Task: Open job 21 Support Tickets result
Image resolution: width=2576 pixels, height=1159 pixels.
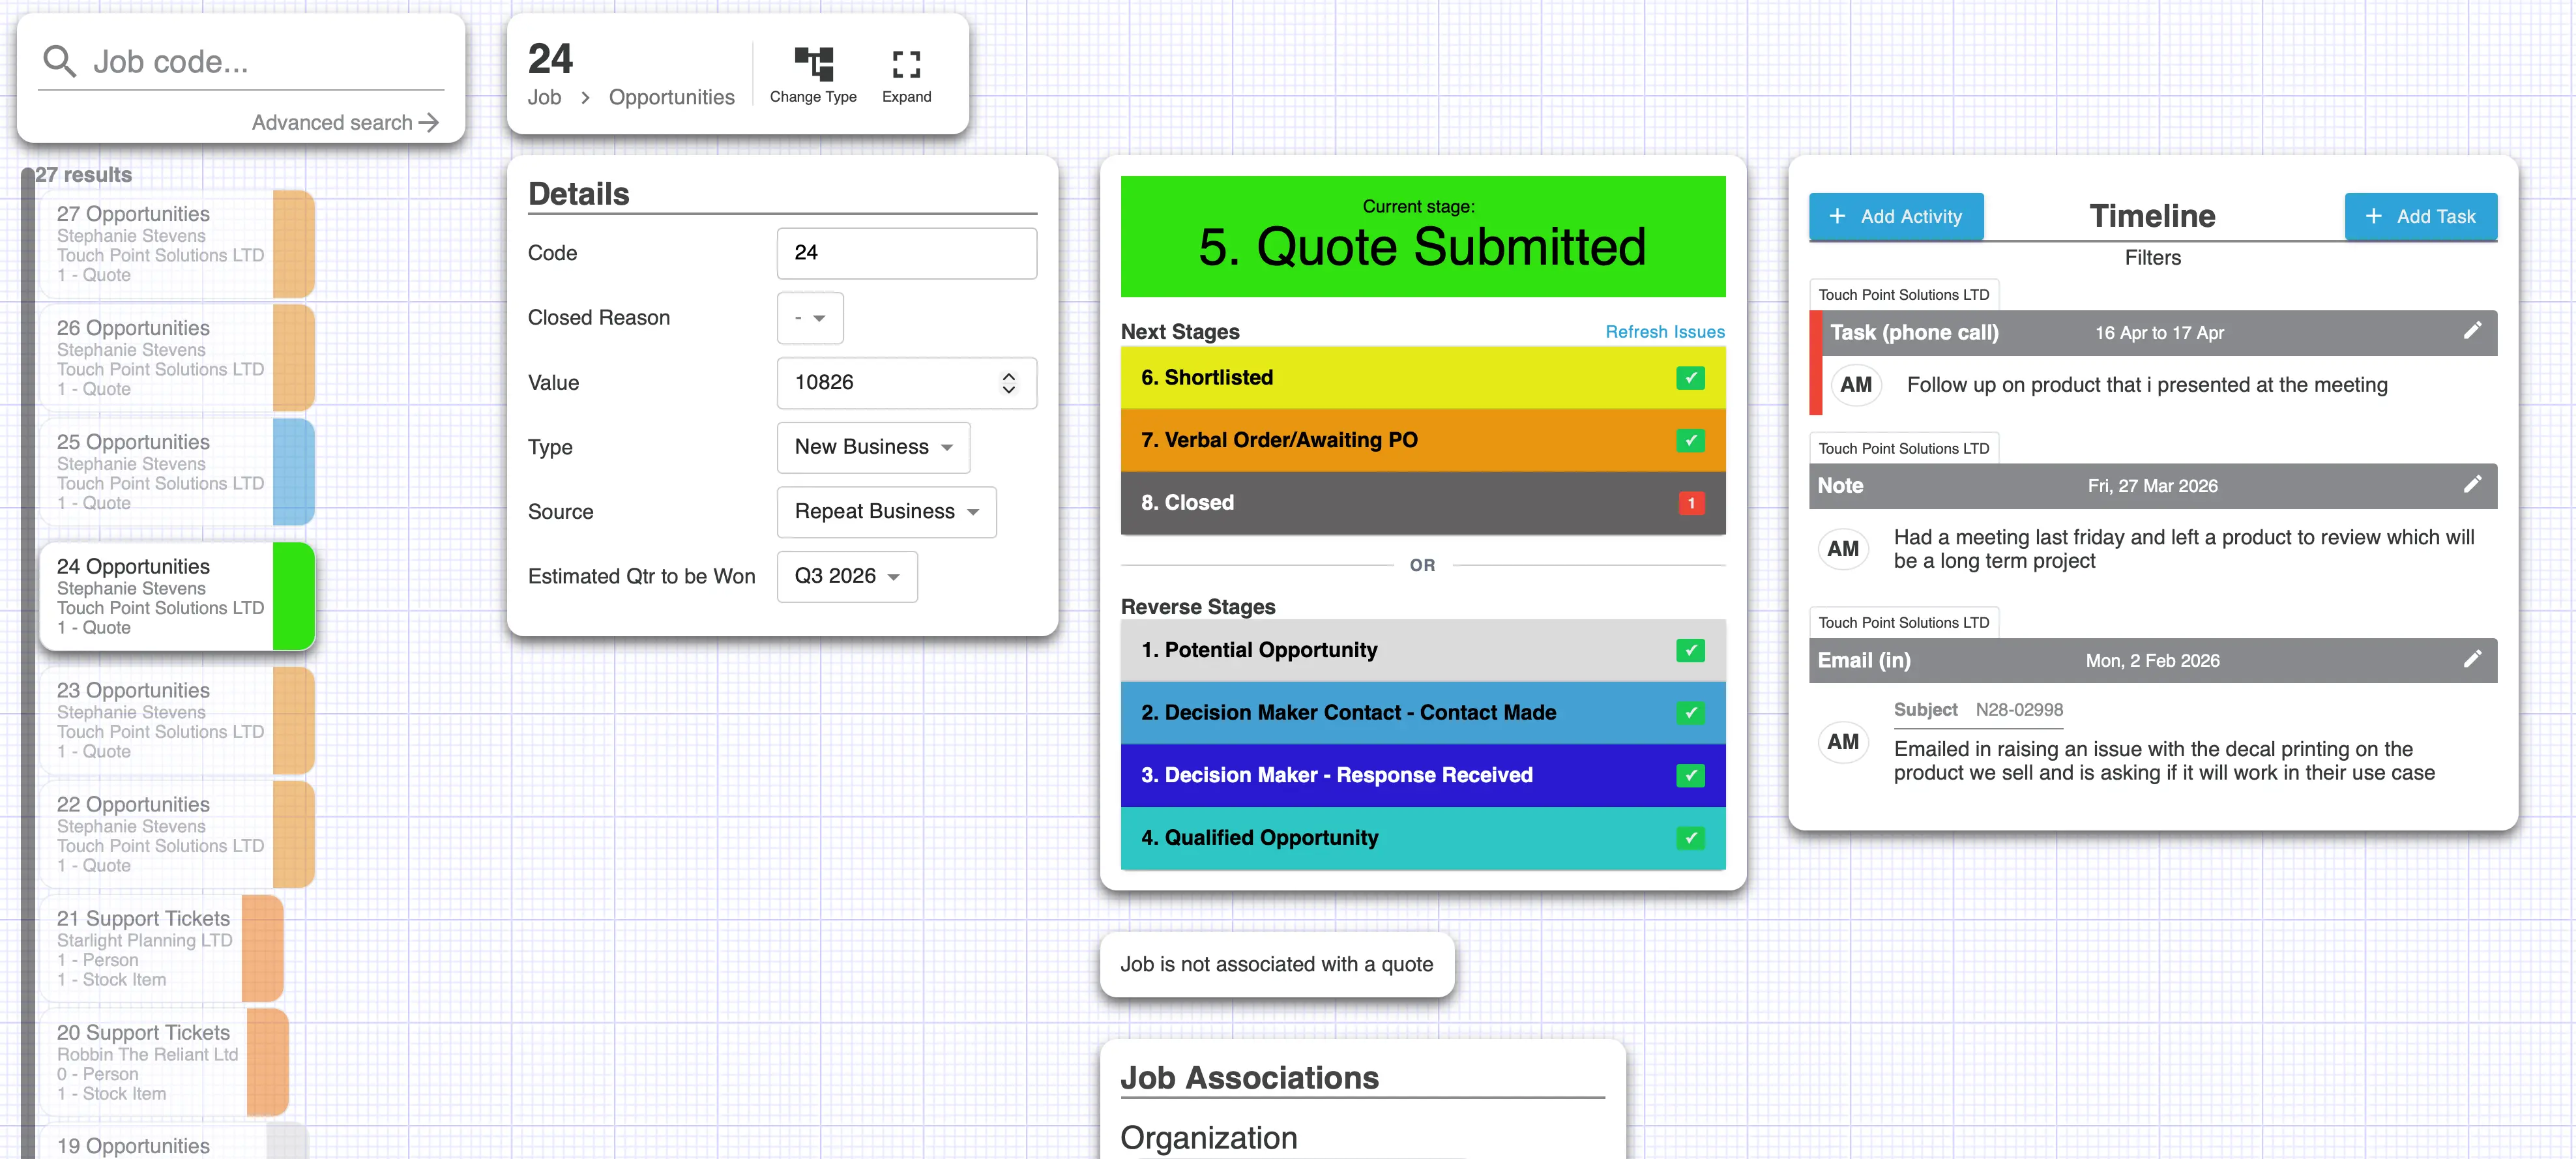Action: point(161,949)
